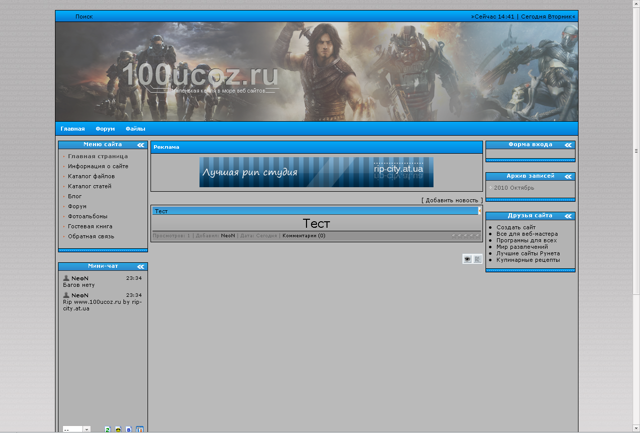The height and width of the screenshot is (433, 640).
Task: Visit the Все для веб-мастера link
Action: 527,234
